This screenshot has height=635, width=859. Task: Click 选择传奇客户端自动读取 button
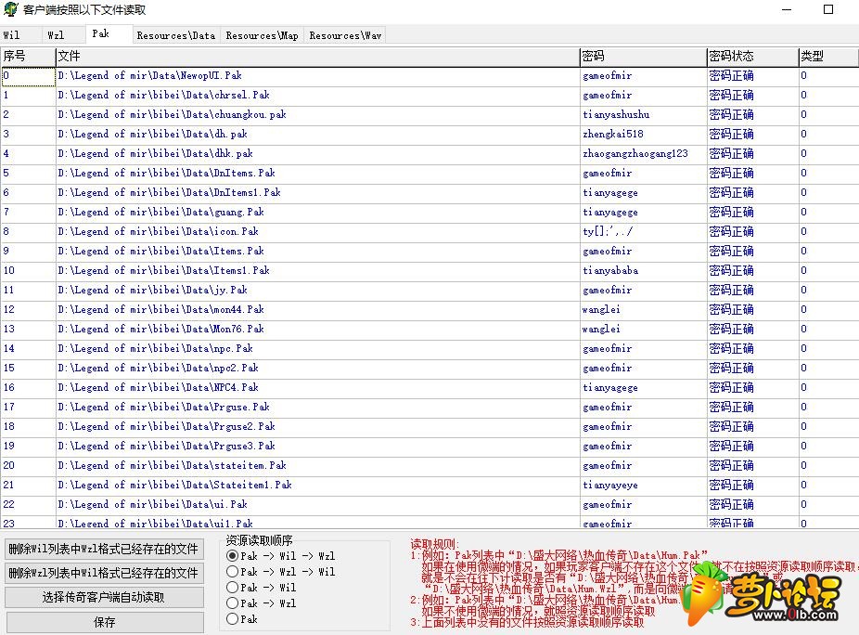[x=105, y=597]
